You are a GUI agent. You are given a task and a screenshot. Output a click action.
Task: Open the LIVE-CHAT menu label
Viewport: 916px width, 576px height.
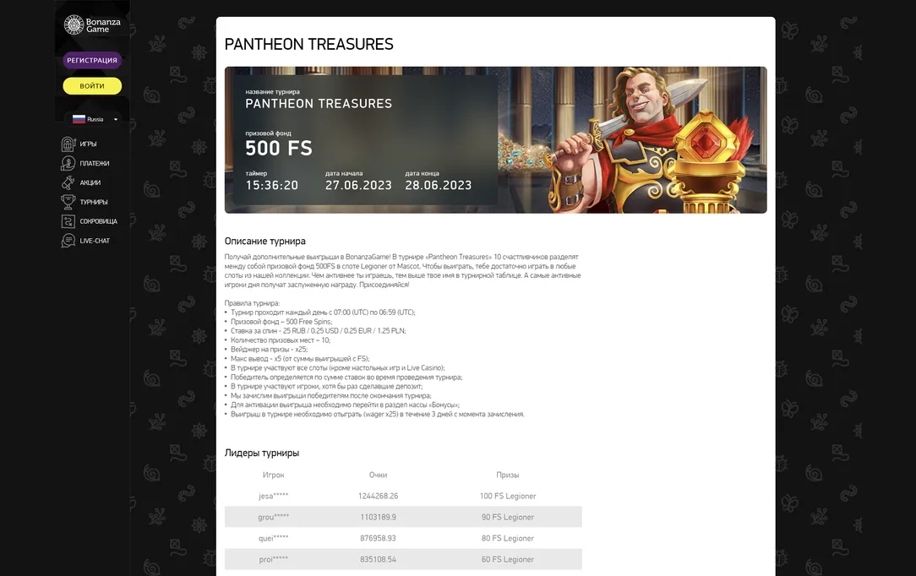95,241
